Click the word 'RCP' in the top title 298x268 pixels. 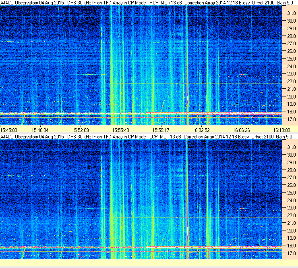coord(154,3)
